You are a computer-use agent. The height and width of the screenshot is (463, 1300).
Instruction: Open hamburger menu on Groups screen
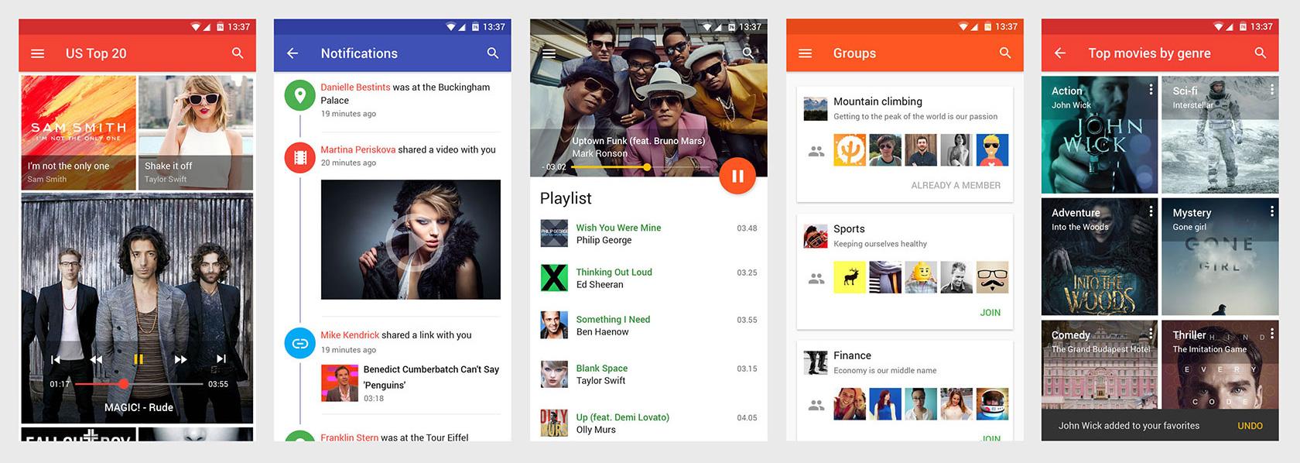pyautogui.click(x=805, y=53)
